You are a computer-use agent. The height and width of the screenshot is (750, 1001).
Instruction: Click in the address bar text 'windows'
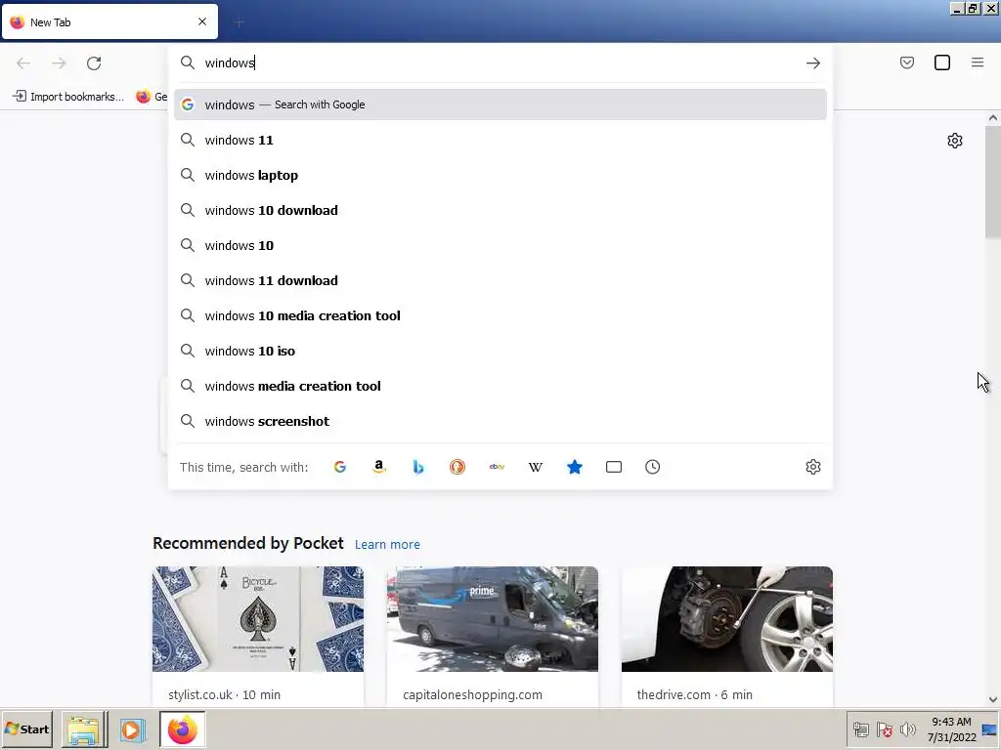pos(230,62)
